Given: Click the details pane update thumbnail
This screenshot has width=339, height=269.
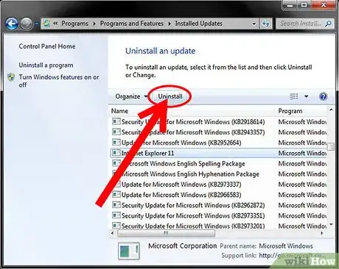Looking at the screenshot, I should [129, 251].
